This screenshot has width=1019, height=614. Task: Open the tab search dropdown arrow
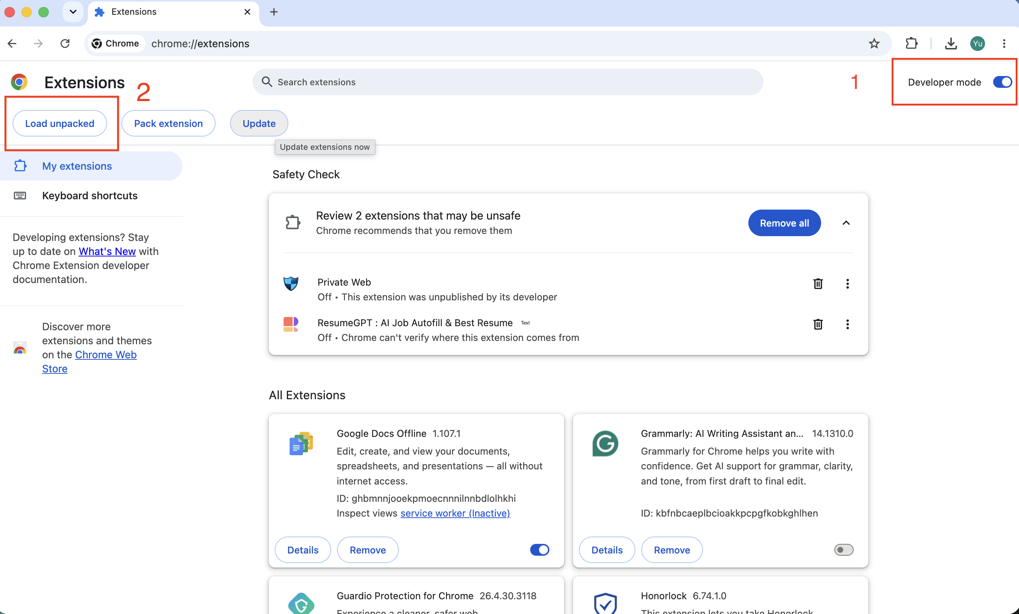pos(73,11)
